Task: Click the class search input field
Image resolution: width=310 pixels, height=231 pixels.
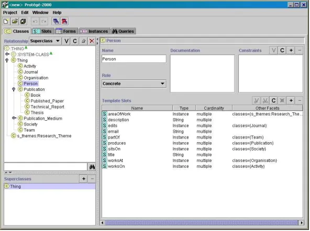Action: [46, 167]
